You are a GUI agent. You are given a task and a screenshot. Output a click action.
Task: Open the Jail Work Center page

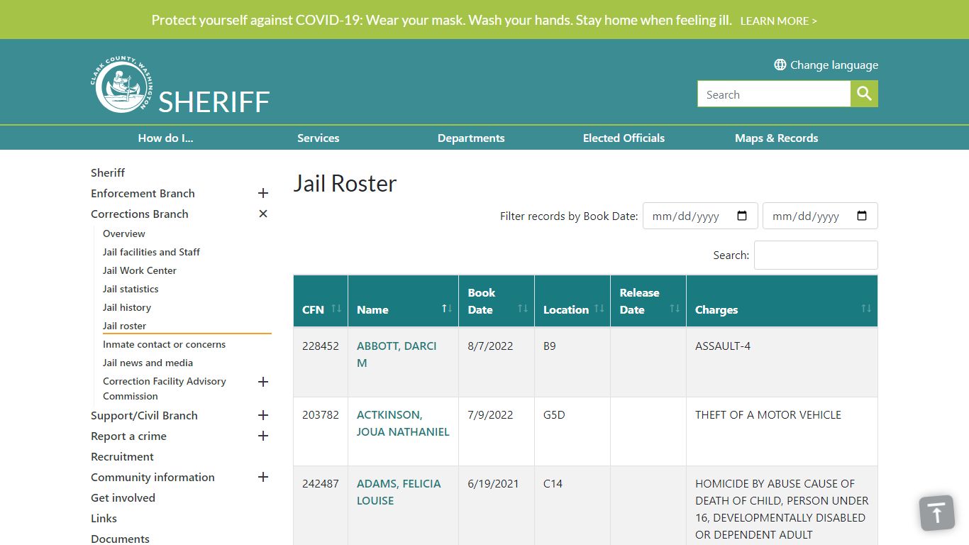point(140,270)
